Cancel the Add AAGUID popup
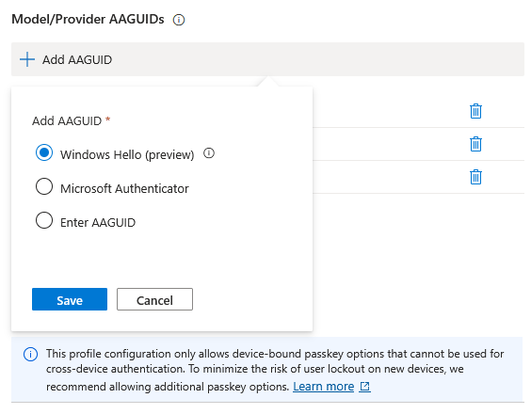Image resolution: width=531 pixels, height=414 pixels. coord(154,299)
